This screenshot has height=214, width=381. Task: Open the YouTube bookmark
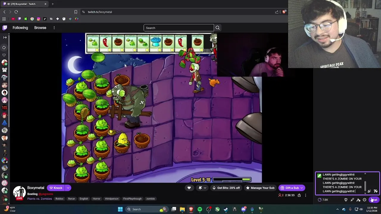point(13,19)
